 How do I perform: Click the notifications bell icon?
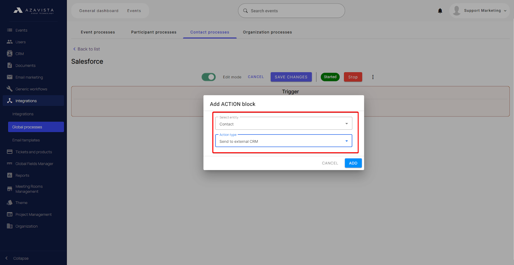click(x=440, y=11)
